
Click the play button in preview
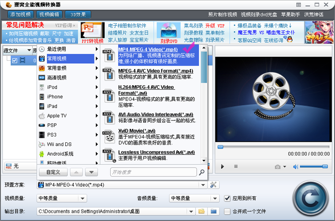tap(223, 167)
